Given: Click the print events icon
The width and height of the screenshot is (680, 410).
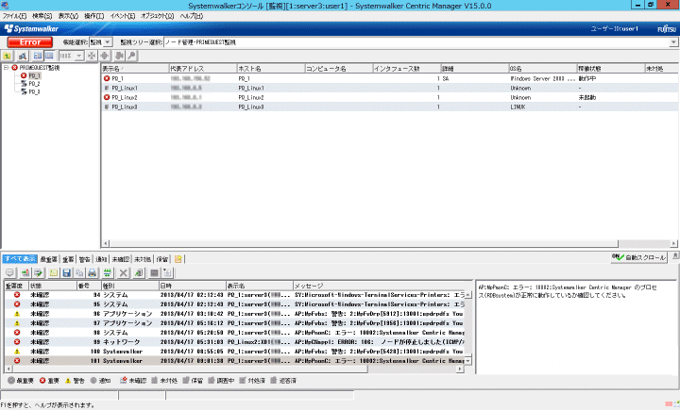Looking at the screenshot, I should (92, 272).
